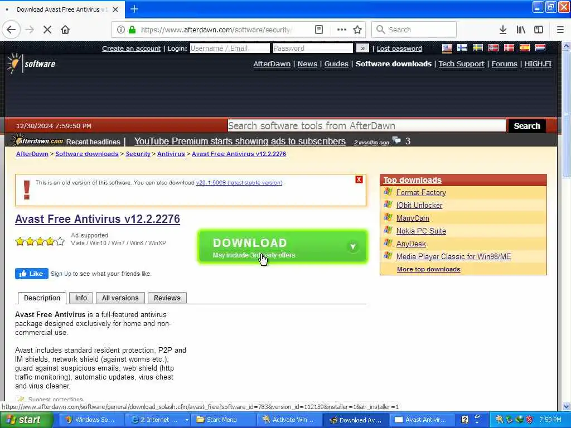Stop page loading with X button
571x428 pixels.
click(47, 30)
